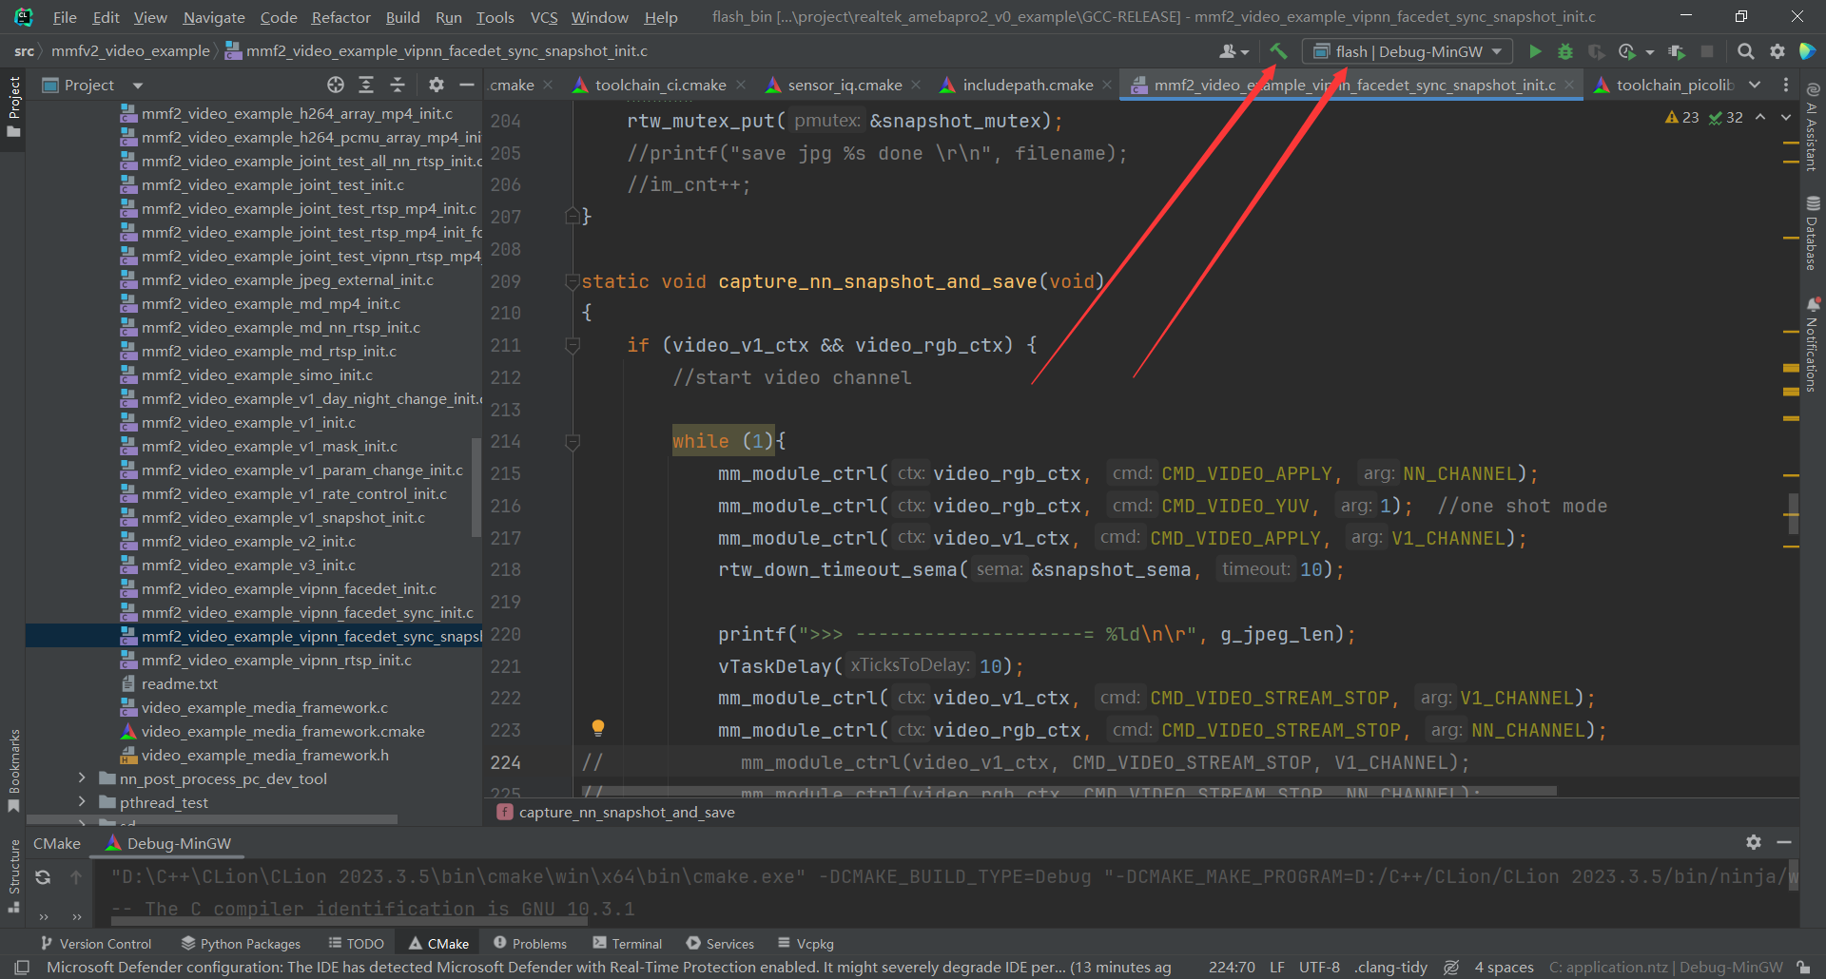Minimize the CMake tool window
The height and width of the screenshot is (979, 1826).
click(x=1784, y=842)
